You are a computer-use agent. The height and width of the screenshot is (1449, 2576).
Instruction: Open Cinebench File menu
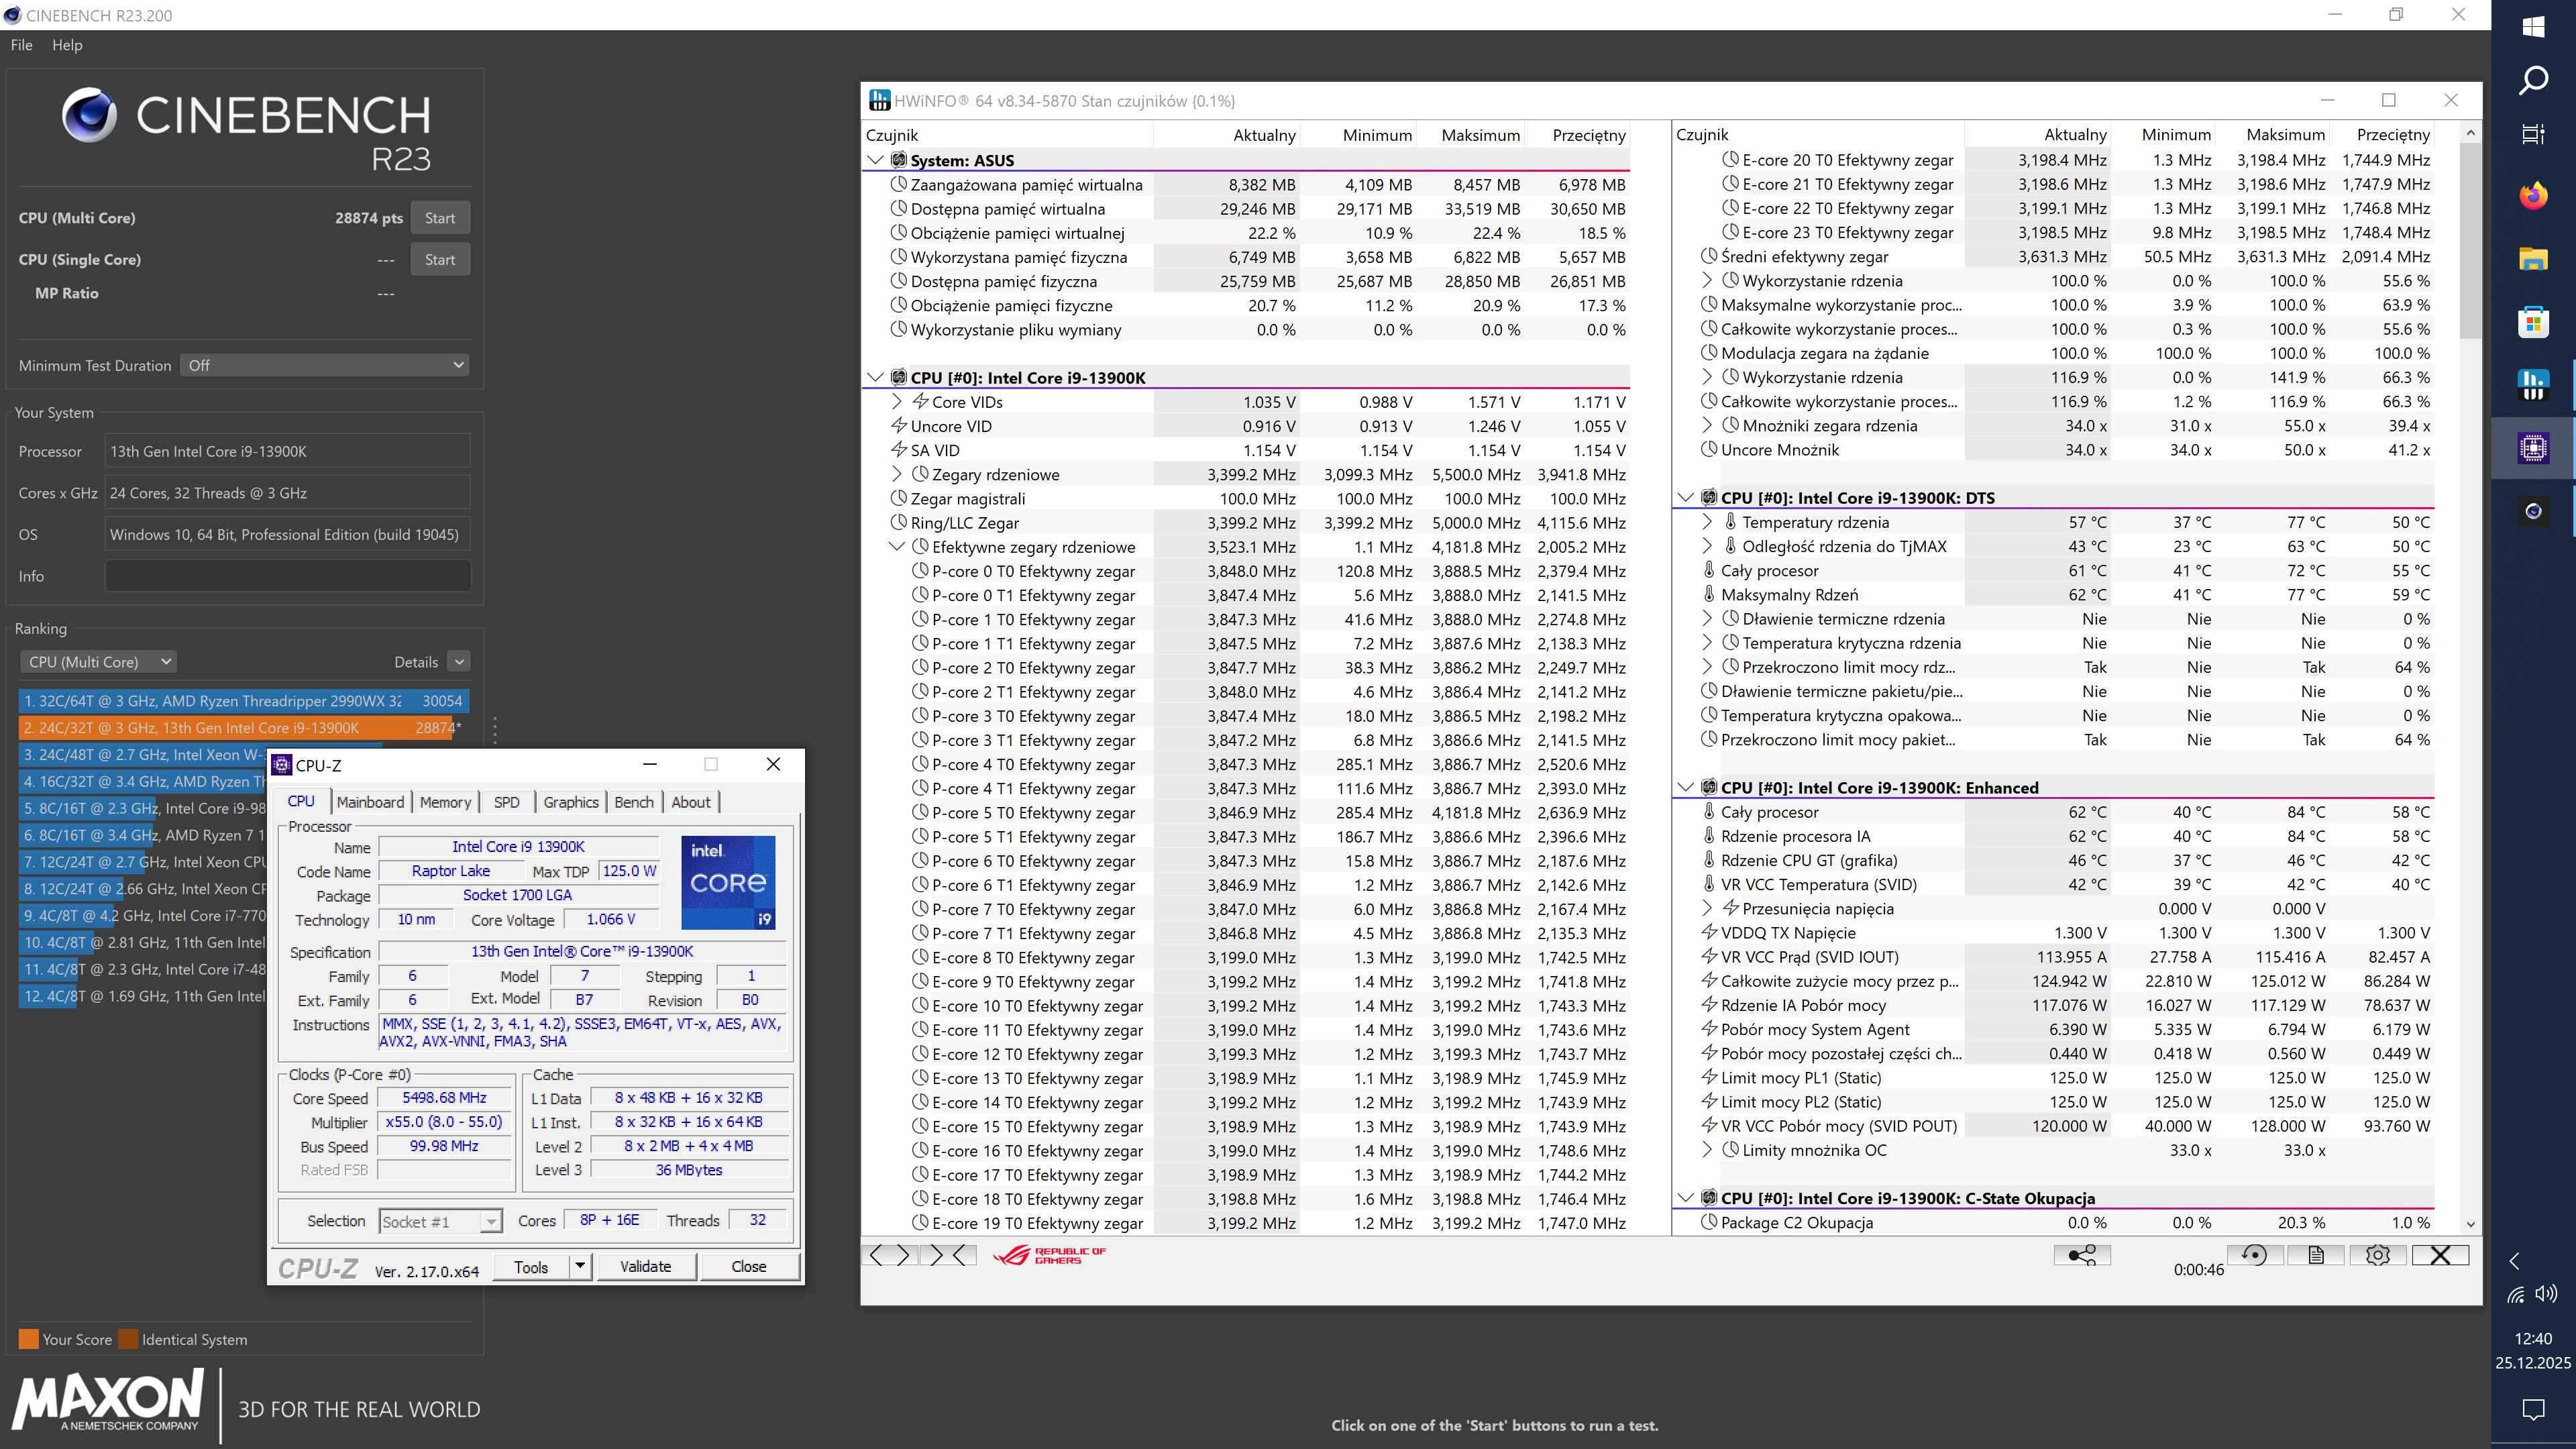tap(21, 45)
